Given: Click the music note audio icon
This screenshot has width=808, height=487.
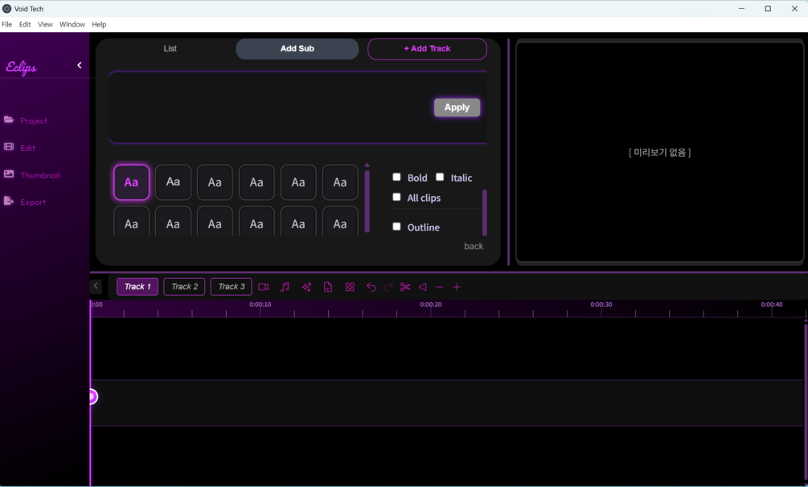Looking at the screenshot, I should point(285,287).
